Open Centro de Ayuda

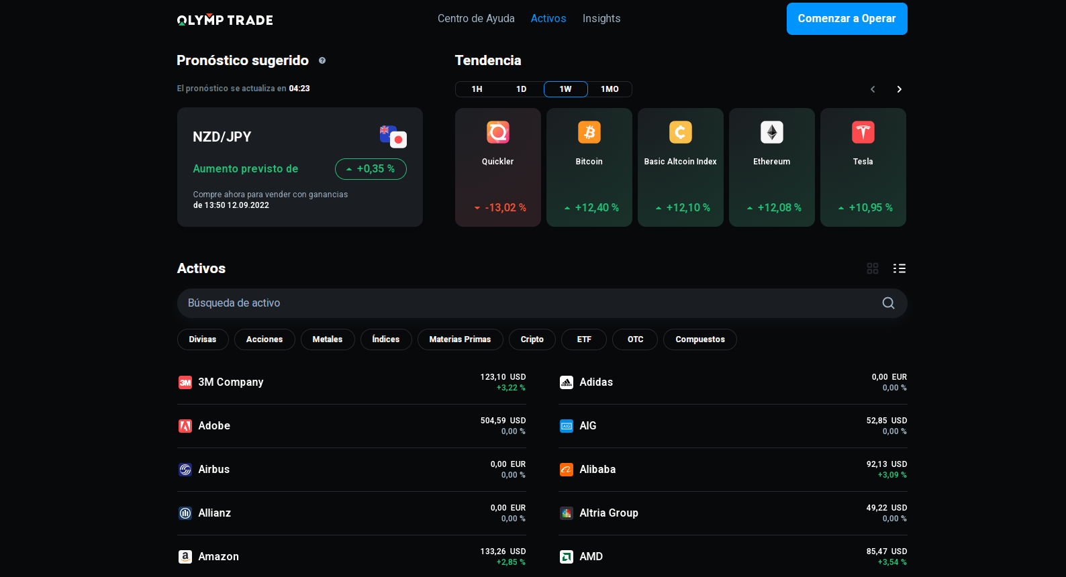pos(476,19)
